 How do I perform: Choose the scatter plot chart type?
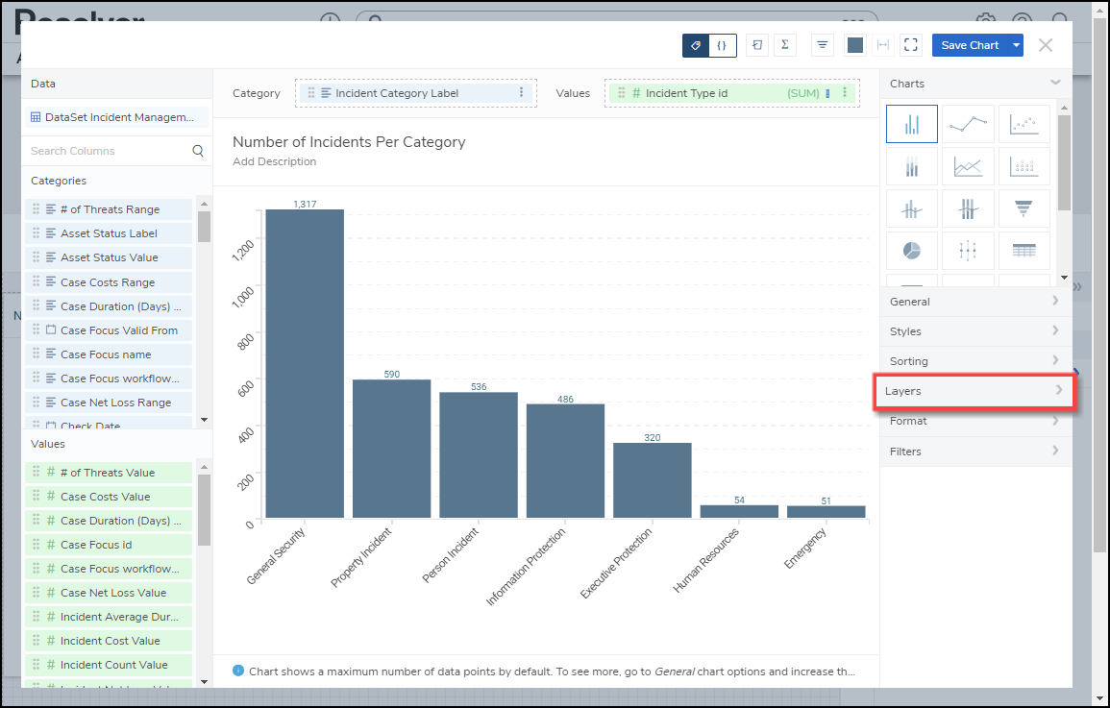1024,124
